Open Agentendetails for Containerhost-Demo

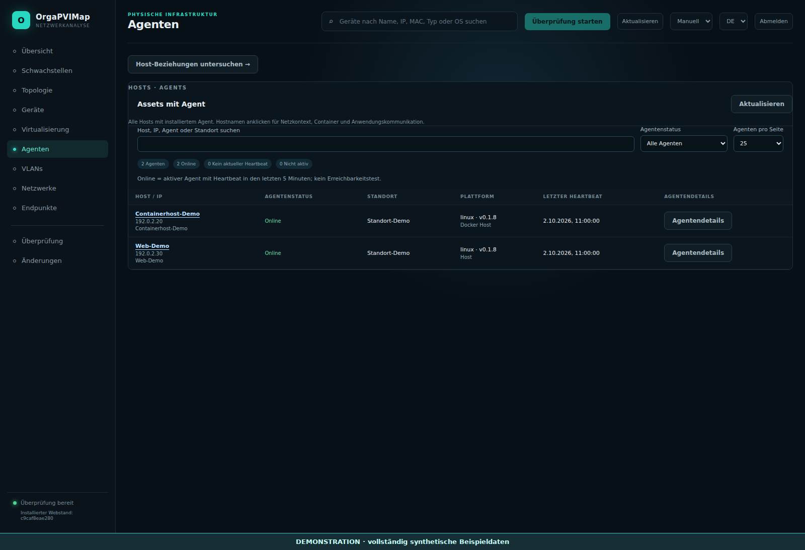tap(698, 221)
